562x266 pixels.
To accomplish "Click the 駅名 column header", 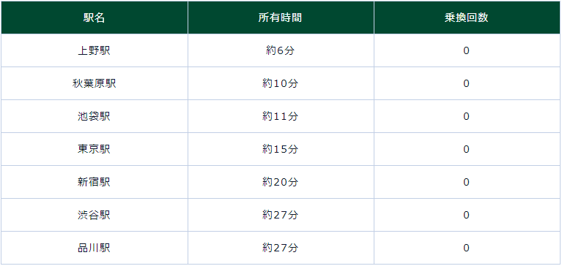I will point(95,18).
